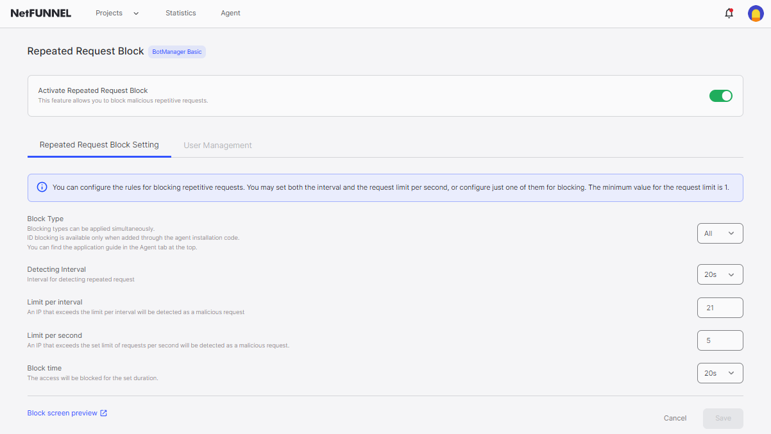Click the BotManager Basic badge

(x=177, y=52)
